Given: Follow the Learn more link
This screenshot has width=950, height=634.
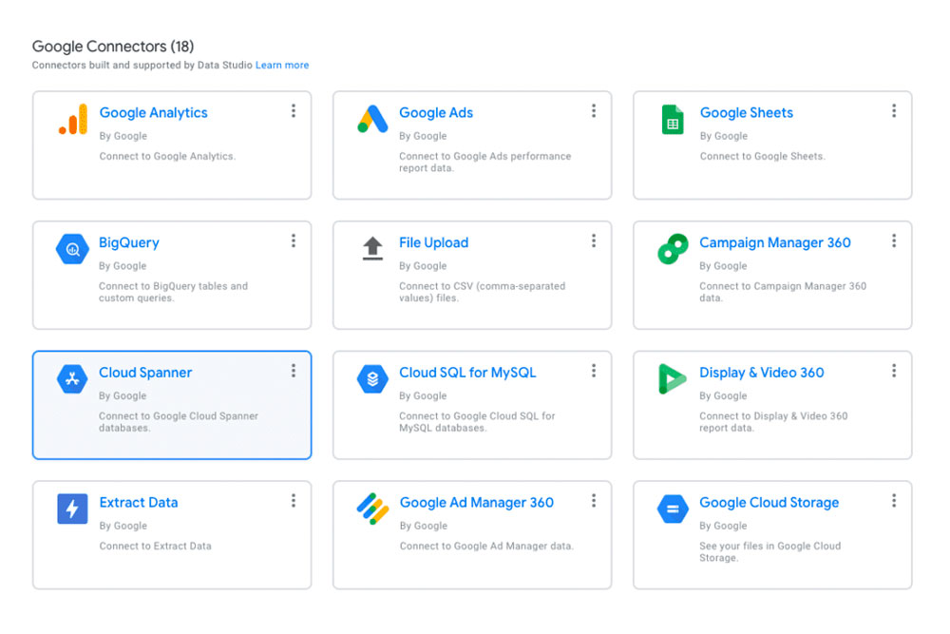Looking at the screenshot, I should click(282, 65).
